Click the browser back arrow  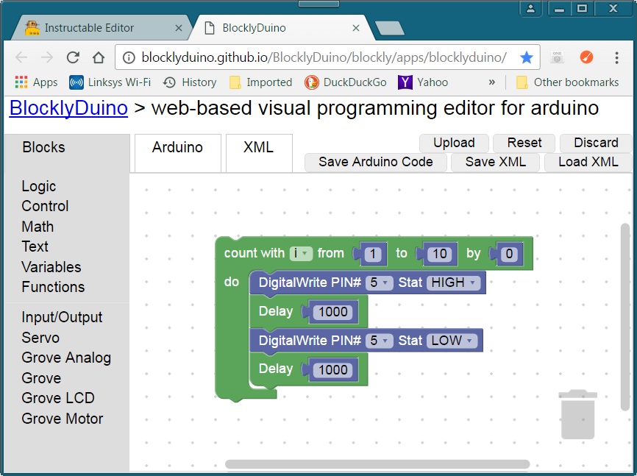tap(21, 57)
